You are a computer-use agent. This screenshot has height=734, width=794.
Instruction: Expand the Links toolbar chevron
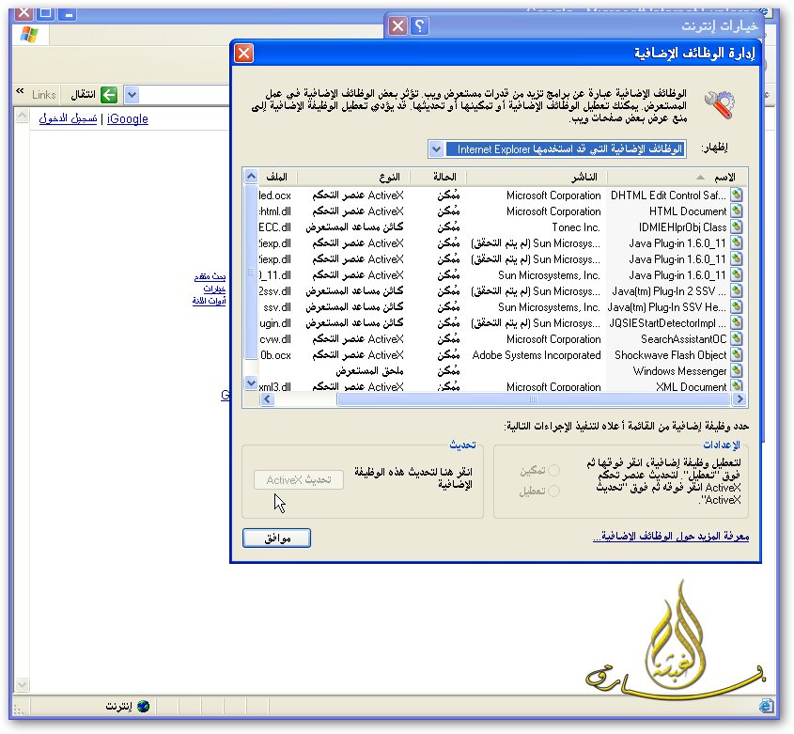coord(20,91)
